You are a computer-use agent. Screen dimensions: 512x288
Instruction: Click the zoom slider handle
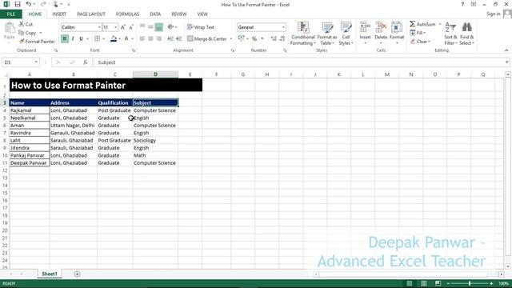470,283
